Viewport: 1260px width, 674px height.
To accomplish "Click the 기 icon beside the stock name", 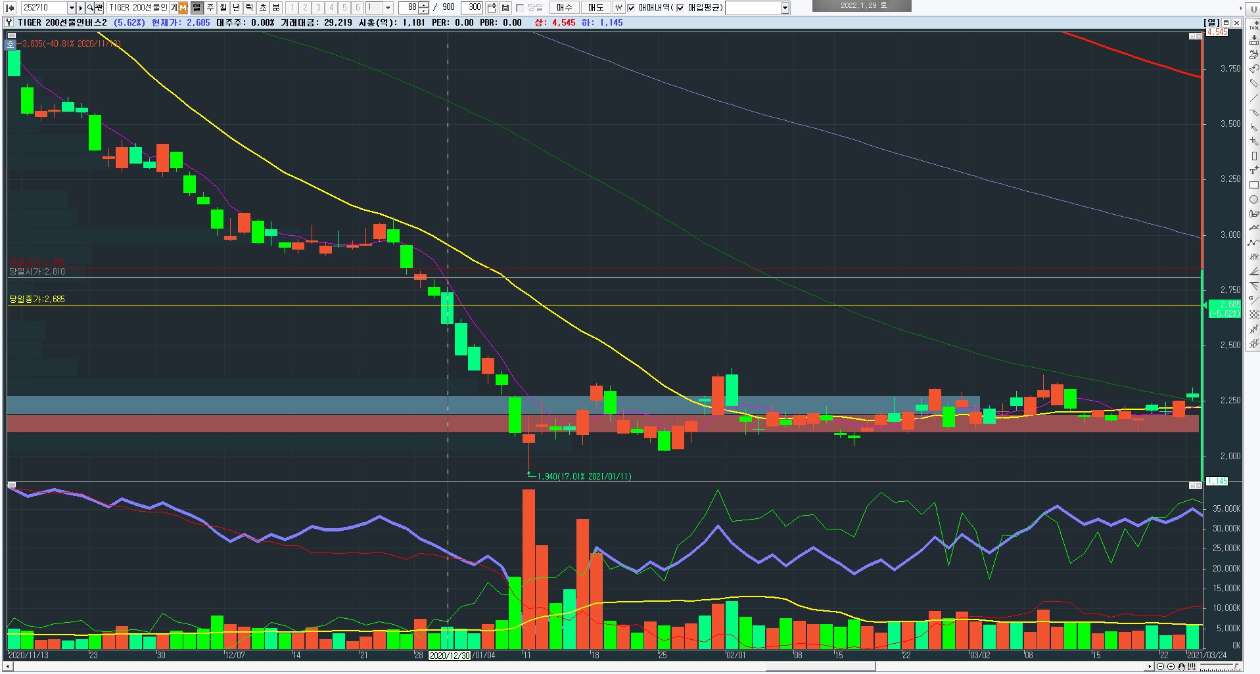I will (x=174, y=7).
